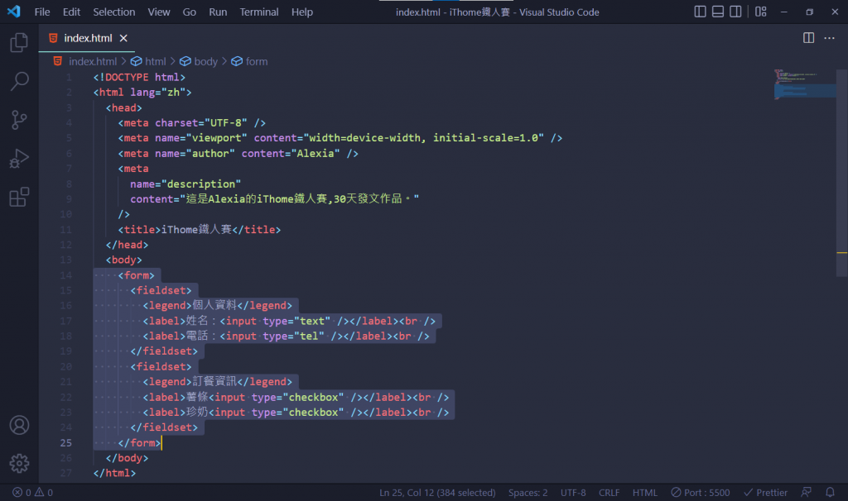Screen dimensions: 848x501
Task: Click the 珍奶 checkbox label line
Action: click(296, 412)
